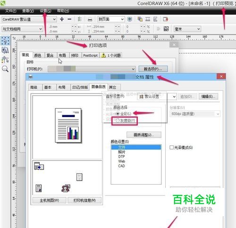Click the 打印机信息(M) button

click(84, 200)
